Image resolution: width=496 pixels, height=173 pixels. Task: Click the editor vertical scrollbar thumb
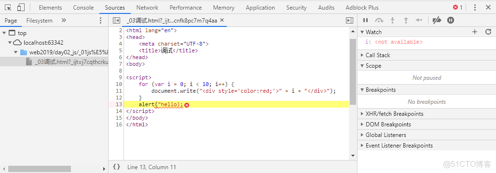pos(353,72)
